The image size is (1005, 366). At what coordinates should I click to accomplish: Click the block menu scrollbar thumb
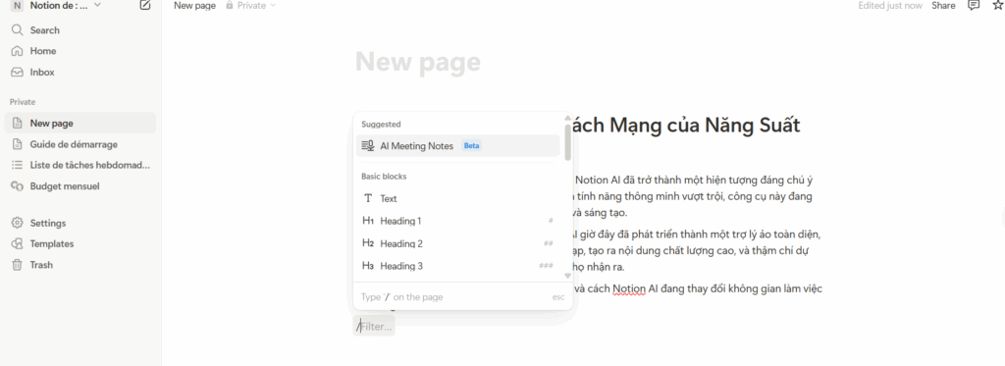567,141
